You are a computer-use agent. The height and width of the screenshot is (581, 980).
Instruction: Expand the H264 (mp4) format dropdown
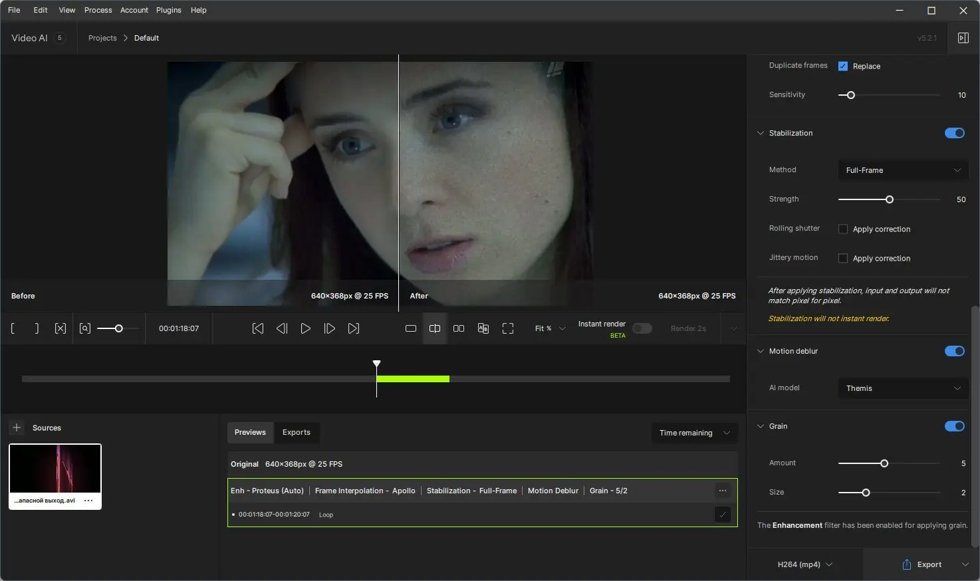coord(804,564)
